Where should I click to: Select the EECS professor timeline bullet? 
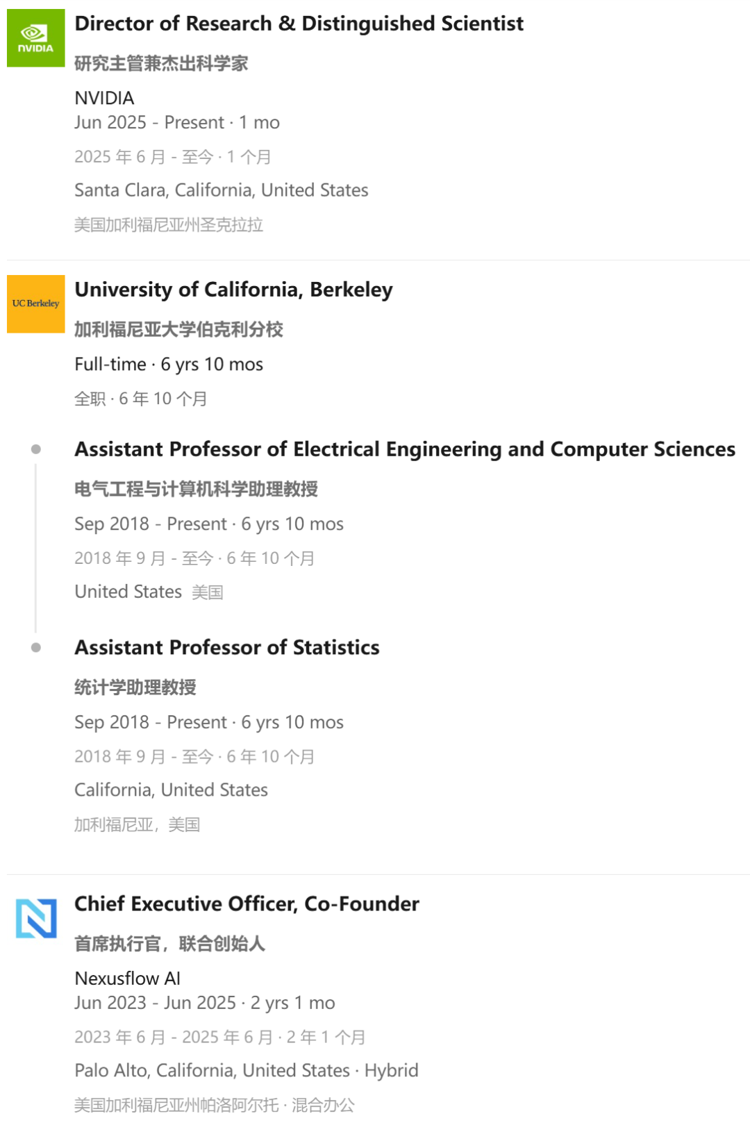pyautogui.click(x=36, y=449)
